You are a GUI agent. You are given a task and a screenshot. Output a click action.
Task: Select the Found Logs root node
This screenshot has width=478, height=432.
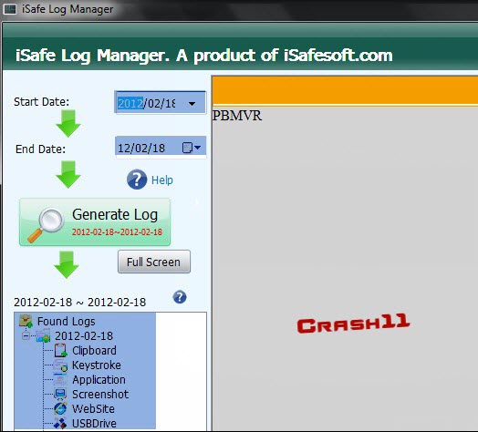click(67, 321)
